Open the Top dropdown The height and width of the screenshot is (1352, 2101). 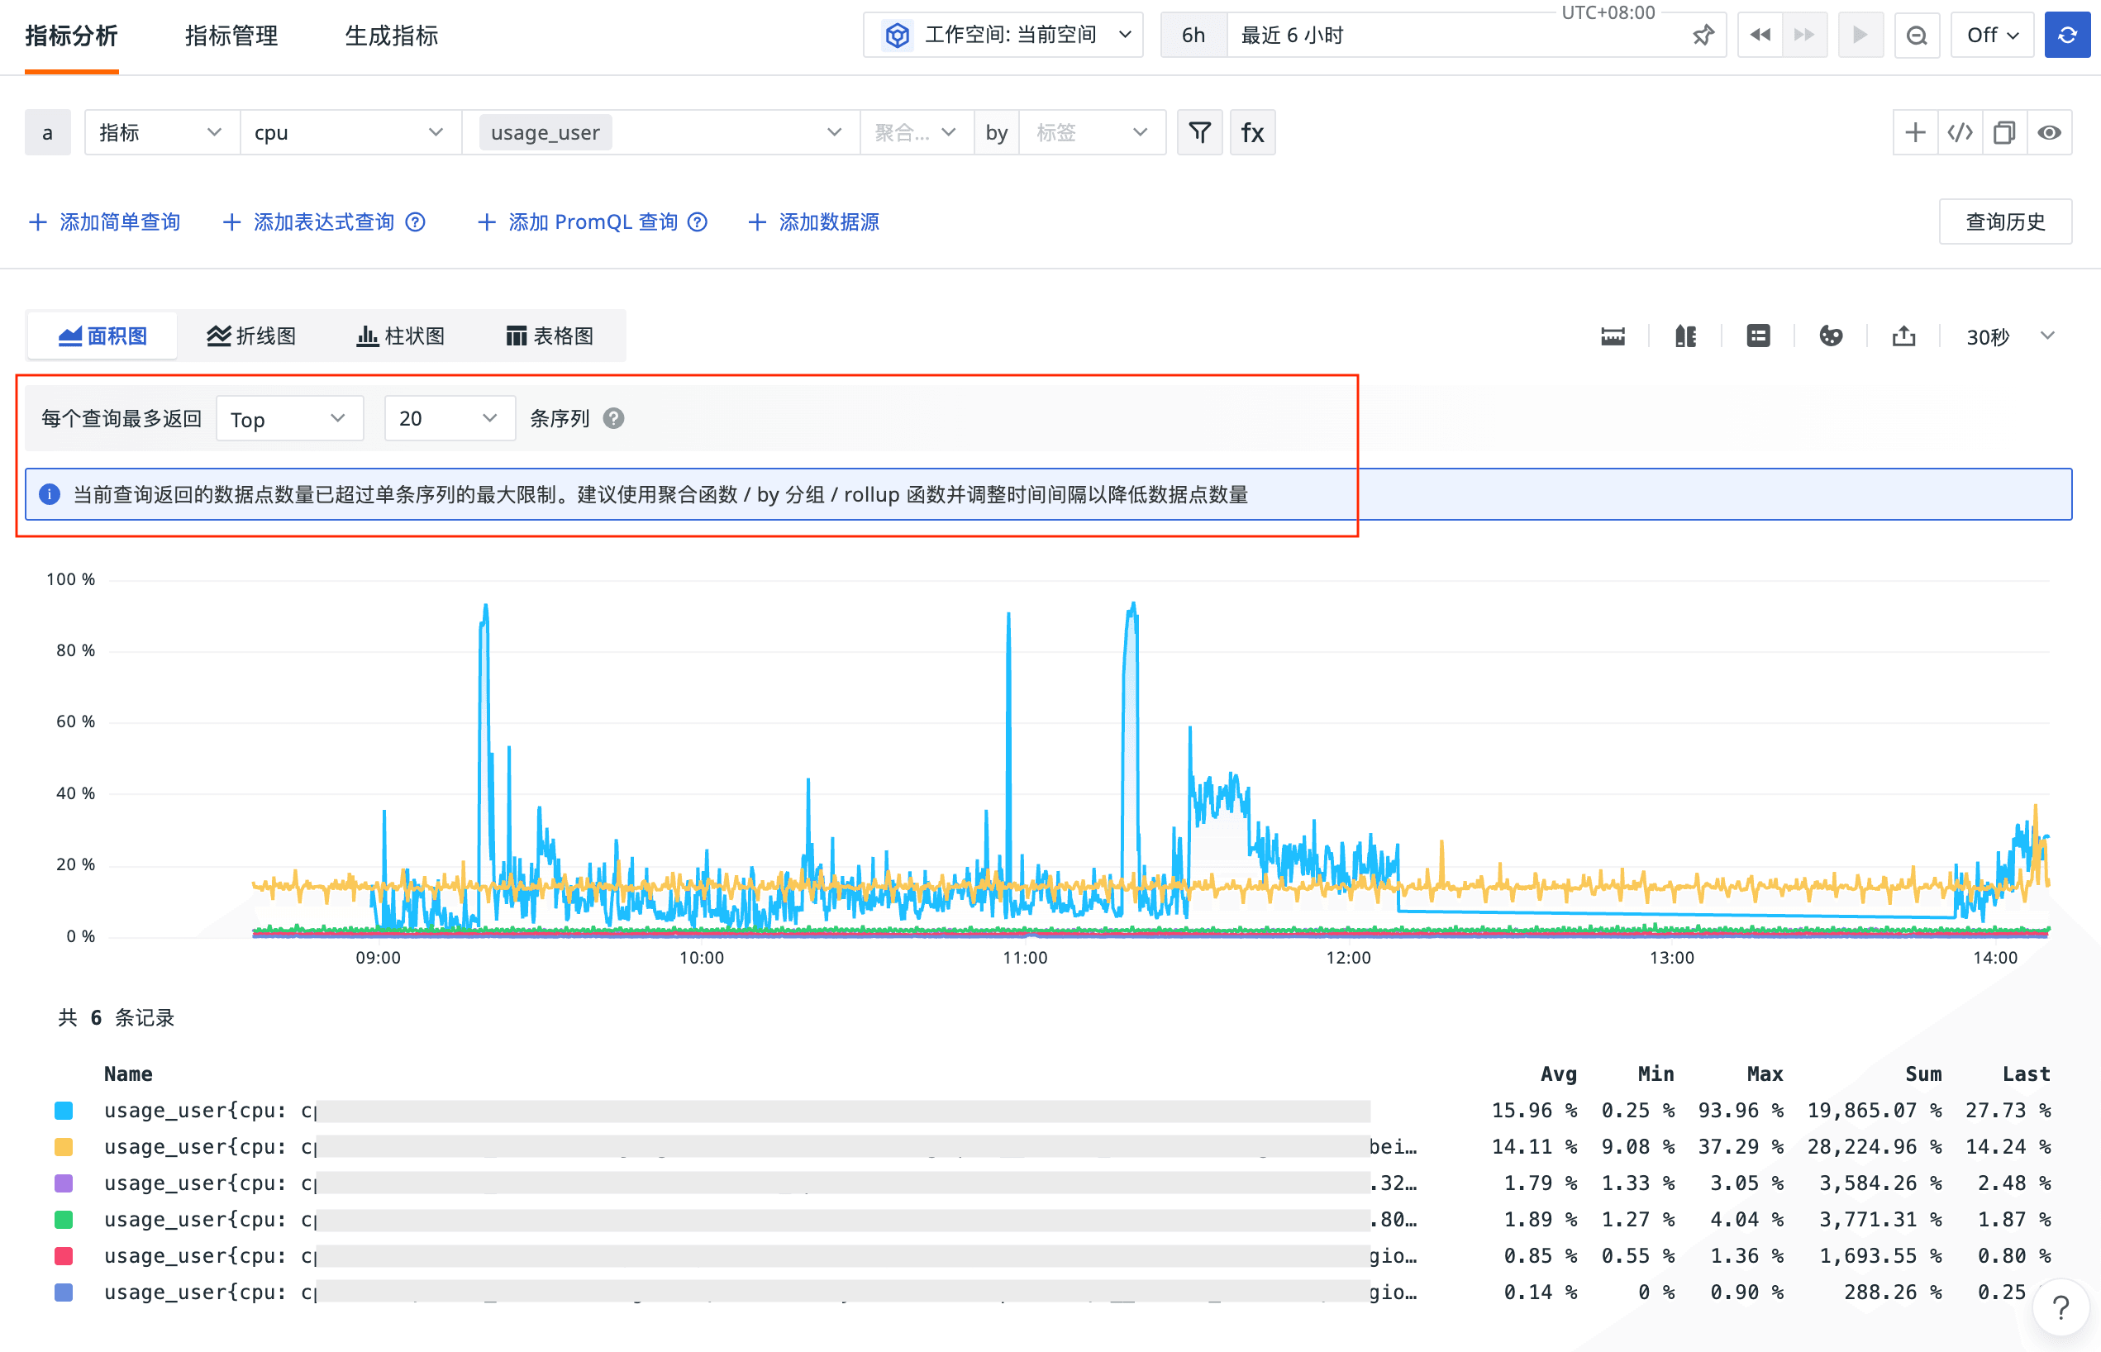pyautogui.click(x=288, y=419)
